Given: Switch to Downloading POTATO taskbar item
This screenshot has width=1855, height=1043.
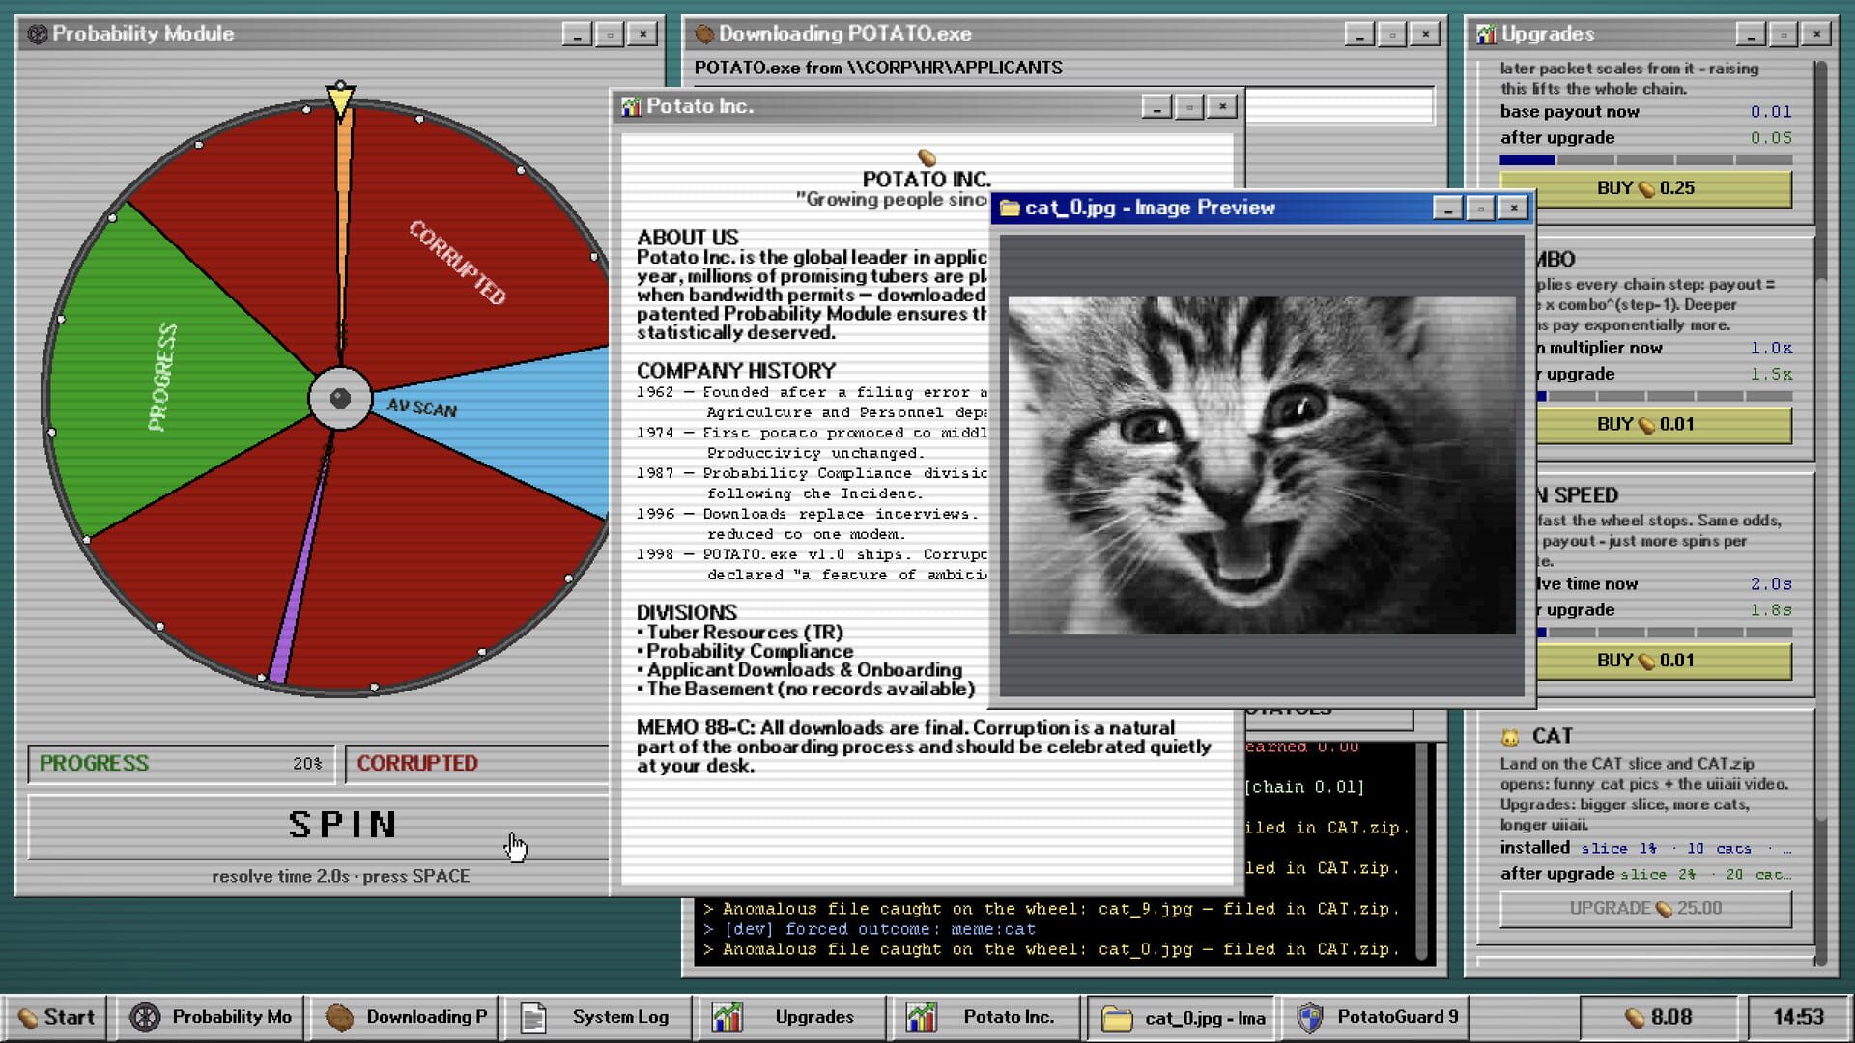Looking at the screenshot, I should (406, 1017).
